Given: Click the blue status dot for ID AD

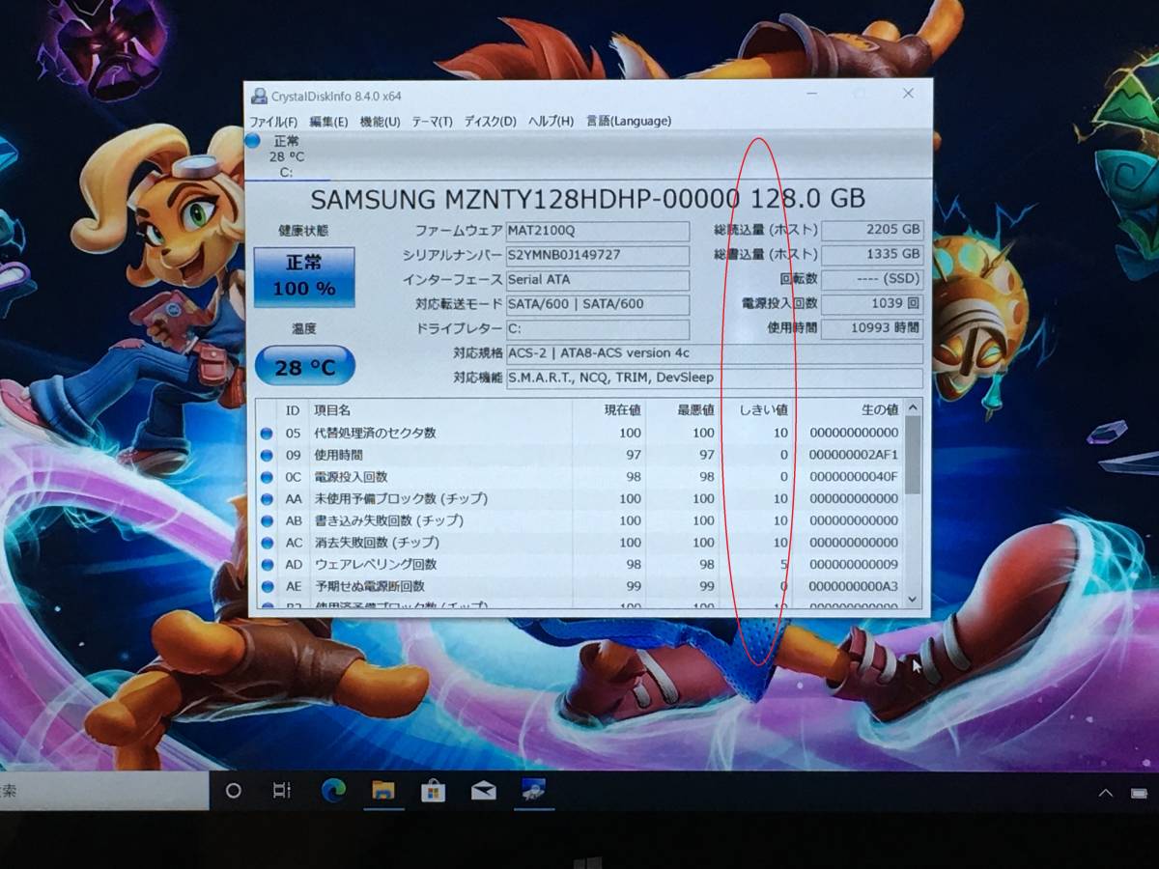Looking at the screenshot, I should click(267, 565).
